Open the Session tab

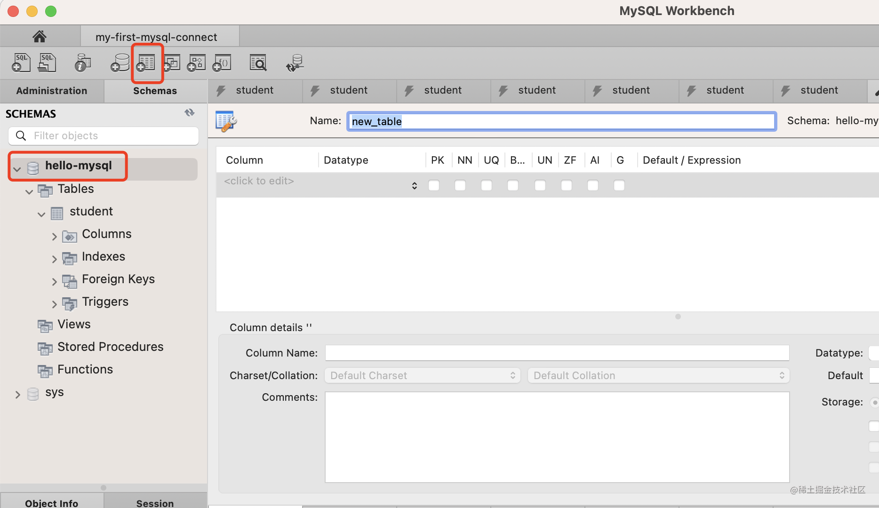(155, 502)
